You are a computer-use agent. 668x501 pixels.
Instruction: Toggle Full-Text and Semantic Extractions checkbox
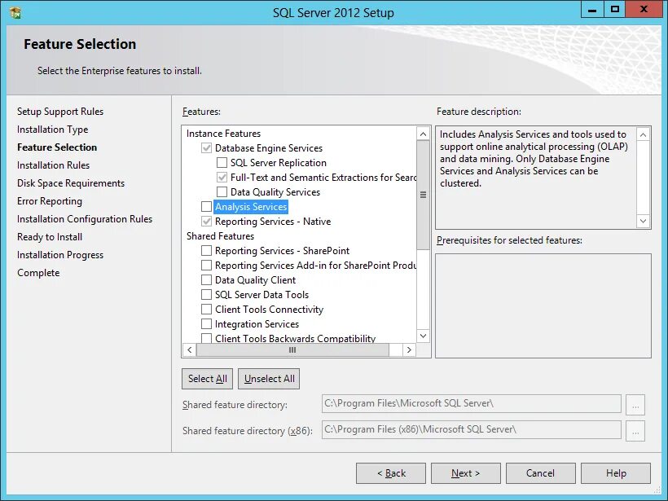click(x=222, y=178)
